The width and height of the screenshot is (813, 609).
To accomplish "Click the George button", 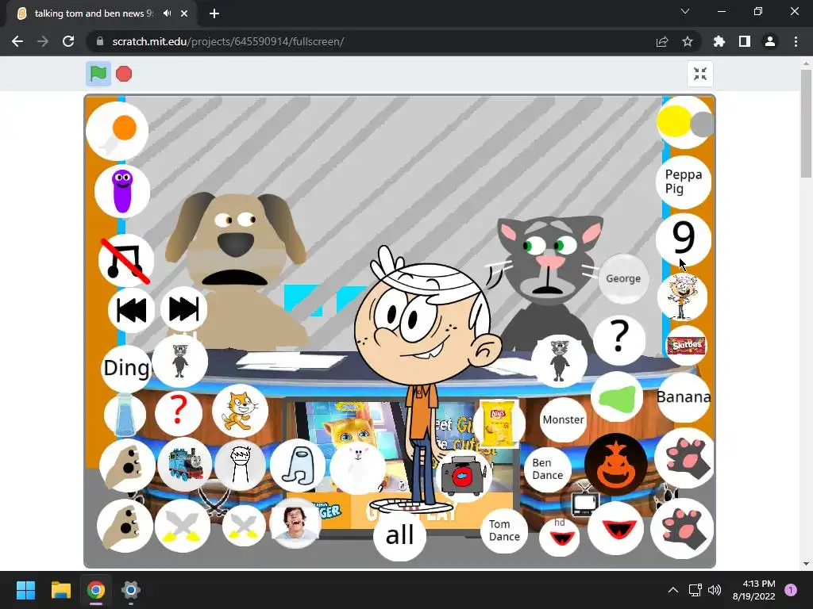I will [x=623, y=278].
